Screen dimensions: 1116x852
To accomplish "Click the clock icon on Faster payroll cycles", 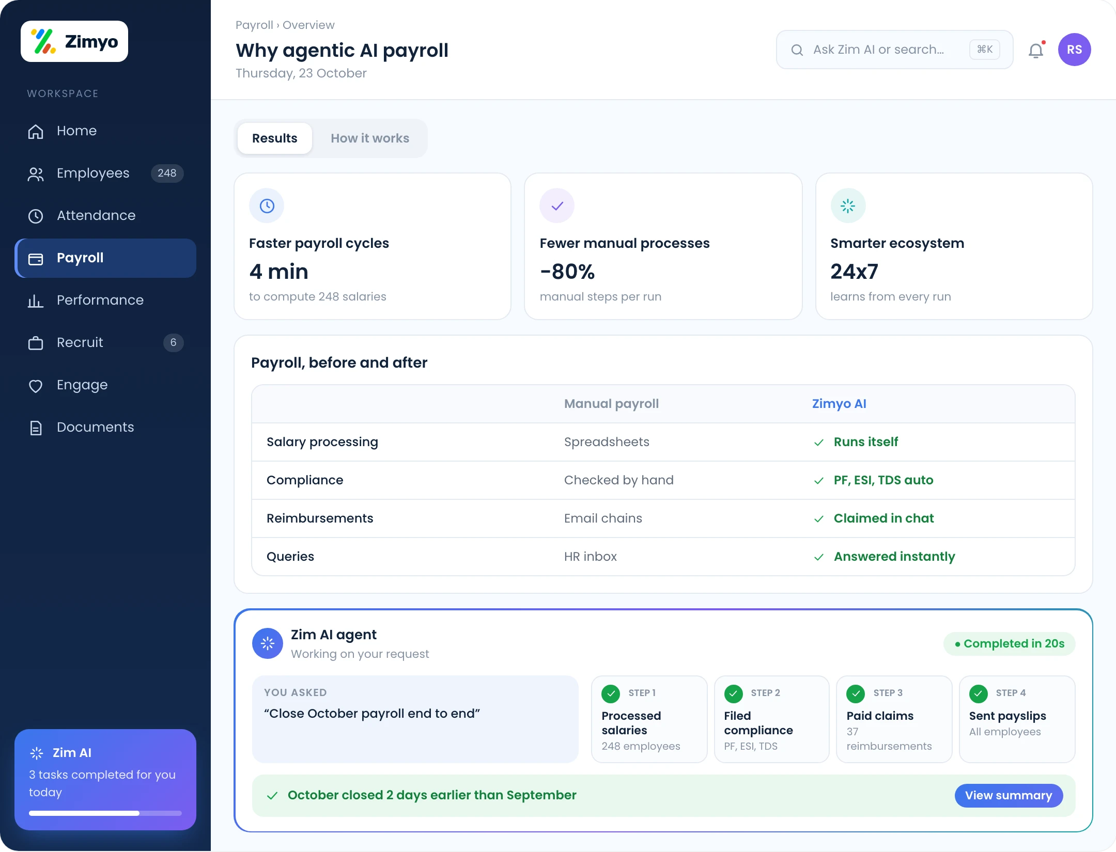I will point(267,206).
